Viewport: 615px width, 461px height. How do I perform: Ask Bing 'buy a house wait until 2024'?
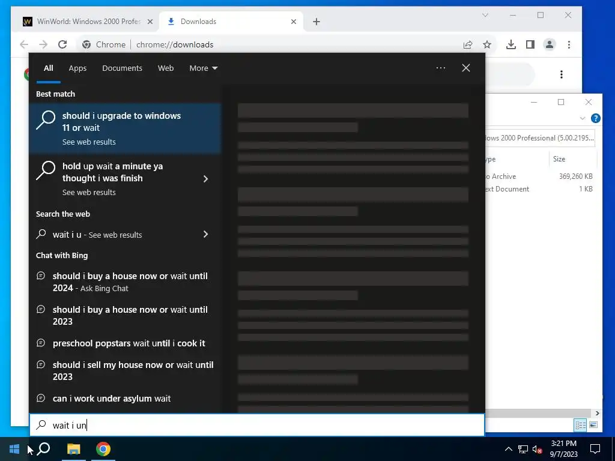coord(126,282)
